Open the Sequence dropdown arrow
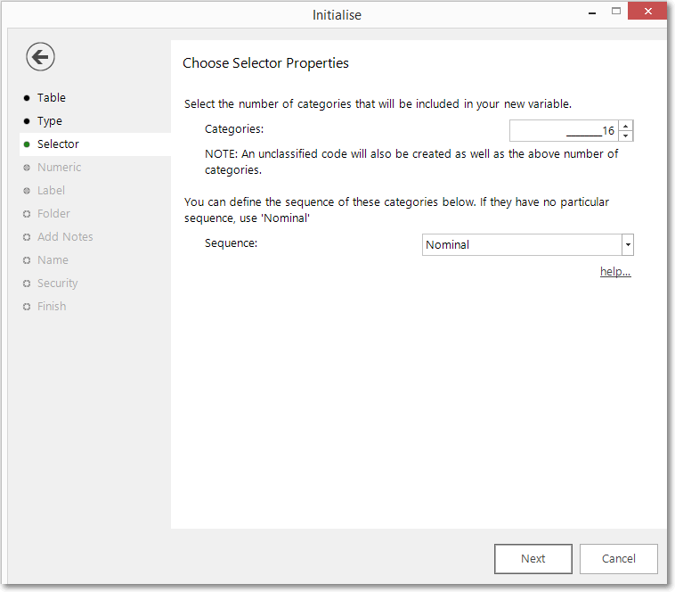Image resolution: width=675 pixels, height=592 pixels. tap(628, 244)
